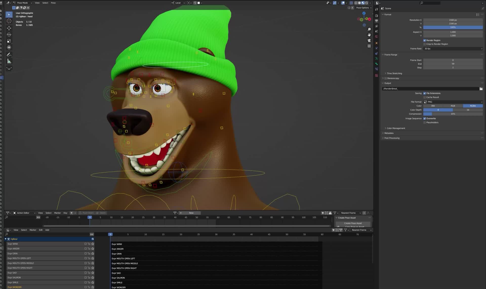Select the Measure tool icon
The width and height of the screenshot is (486, 289).
coord(9,61)
